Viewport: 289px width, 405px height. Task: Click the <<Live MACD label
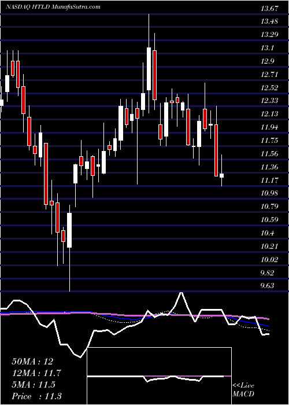click(x=243, y=390)
